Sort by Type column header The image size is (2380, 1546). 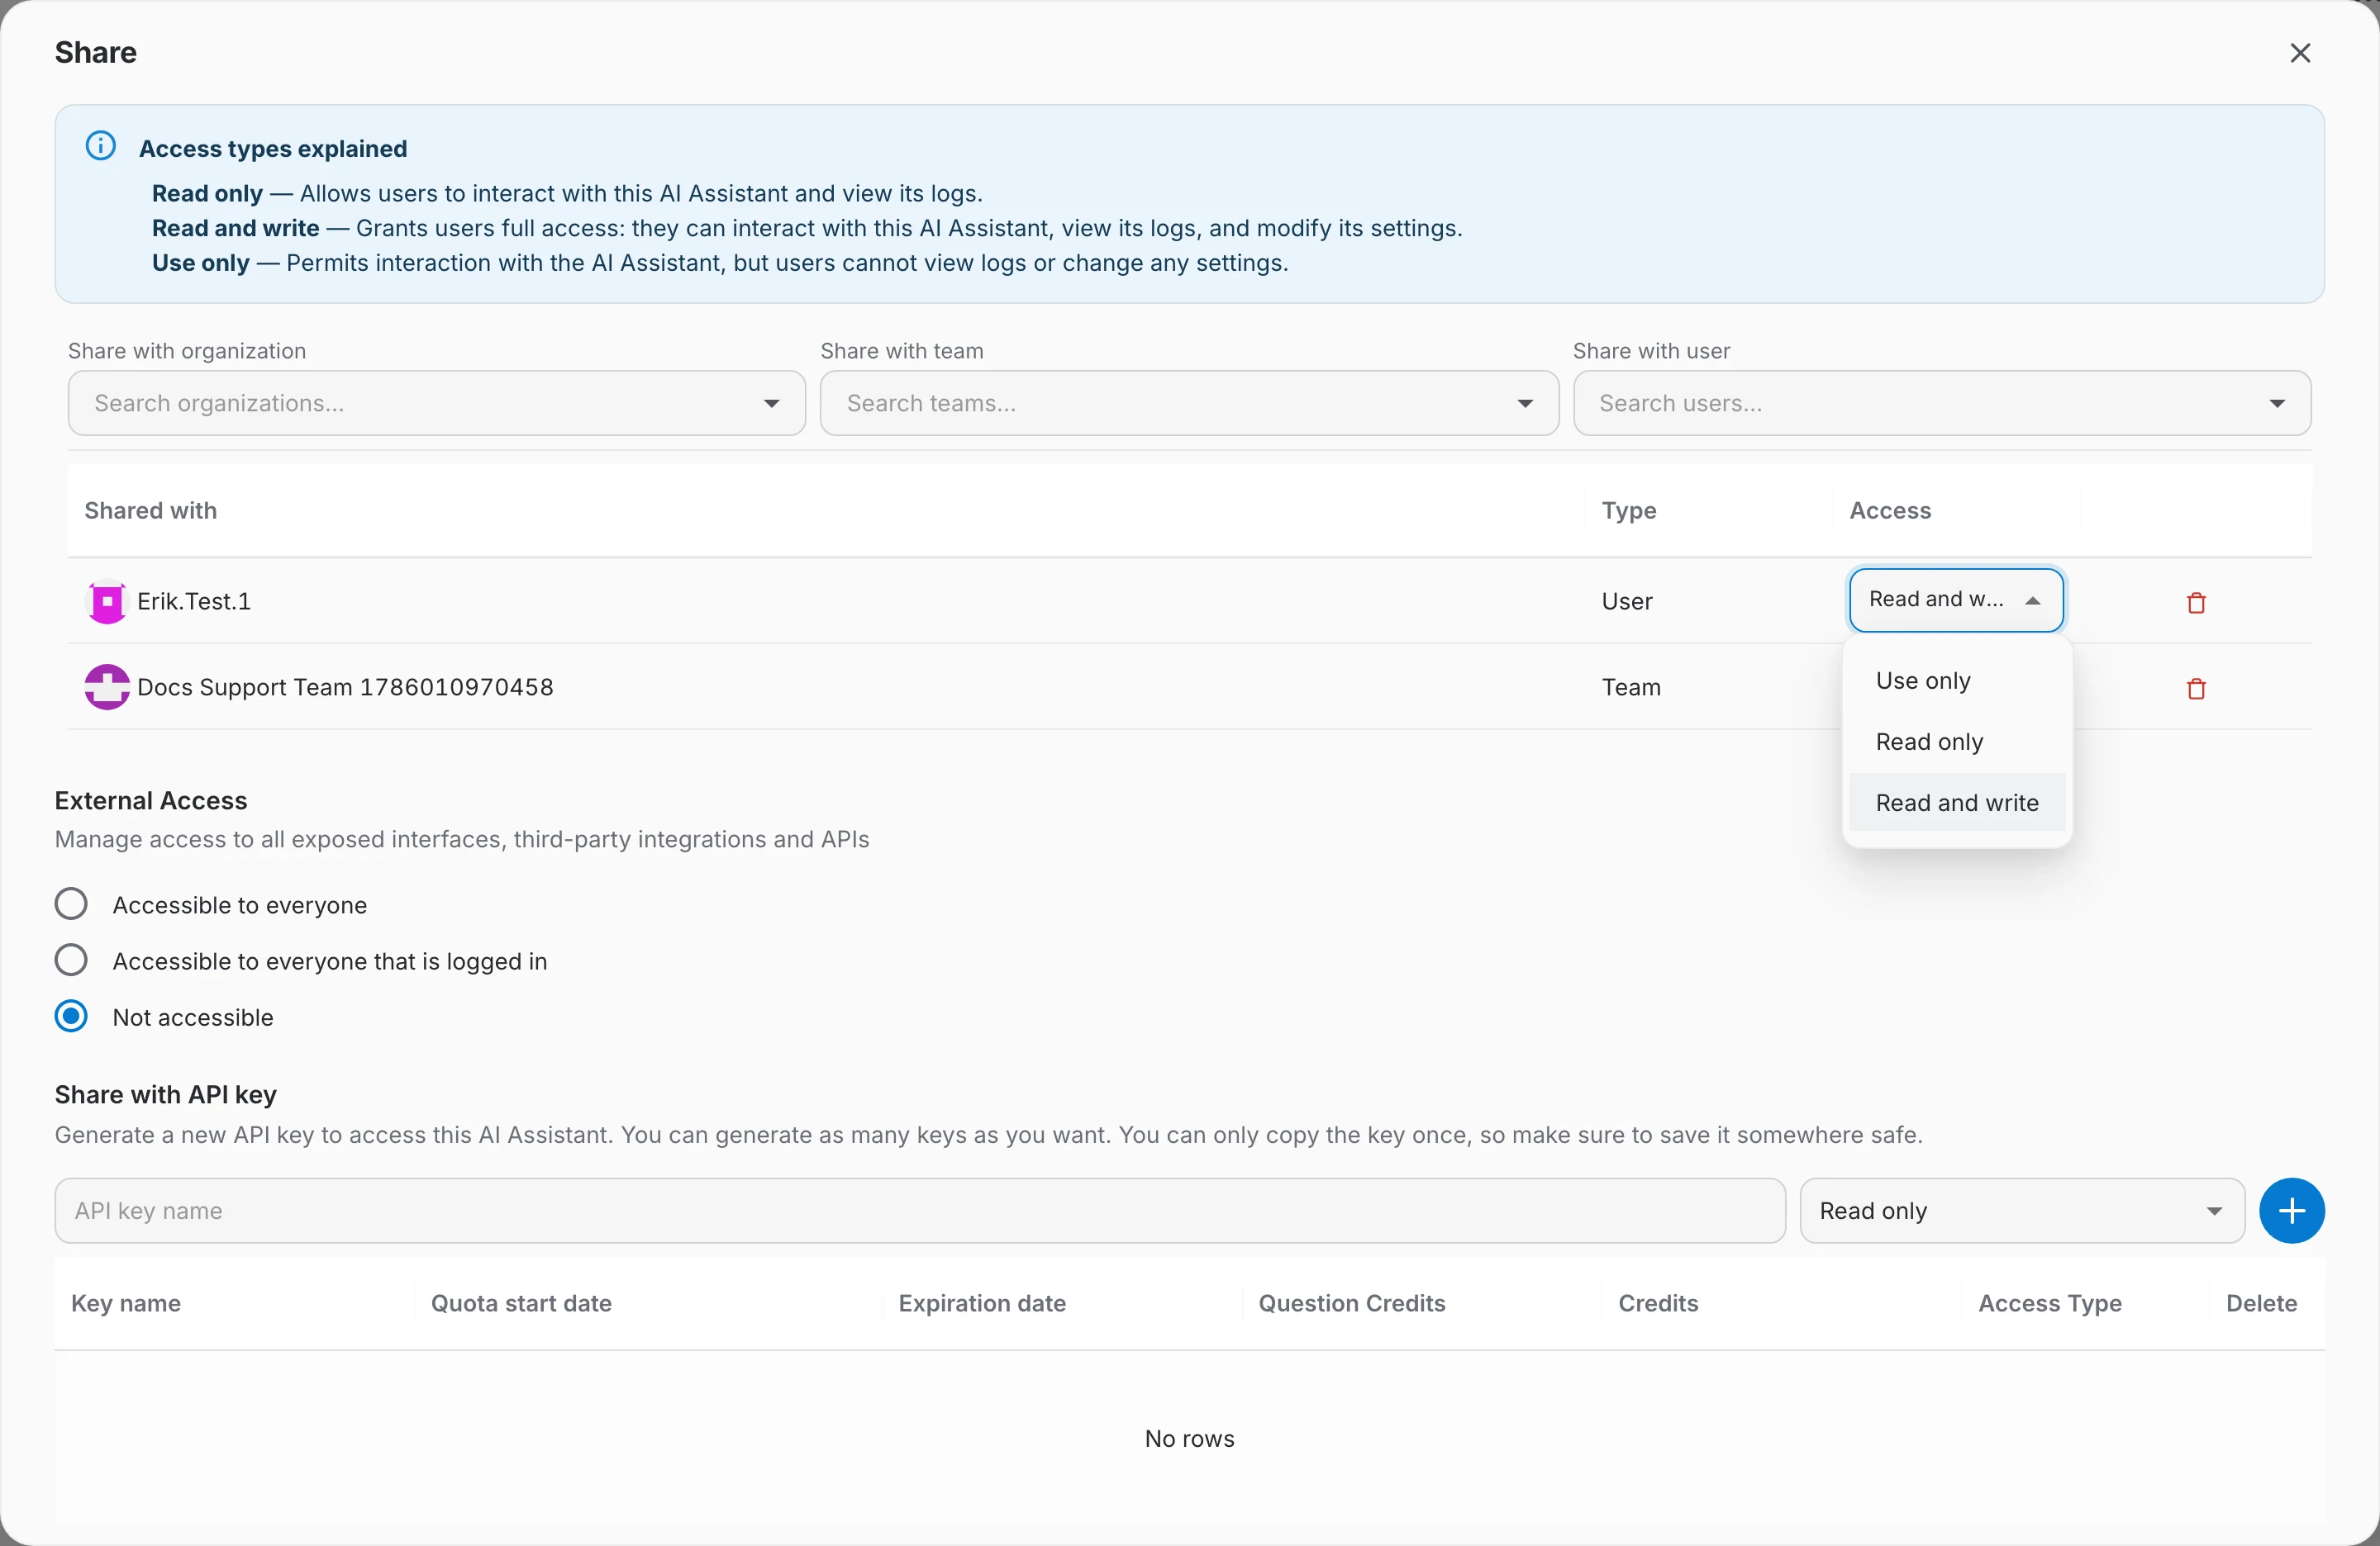(x=1629, y=510)
